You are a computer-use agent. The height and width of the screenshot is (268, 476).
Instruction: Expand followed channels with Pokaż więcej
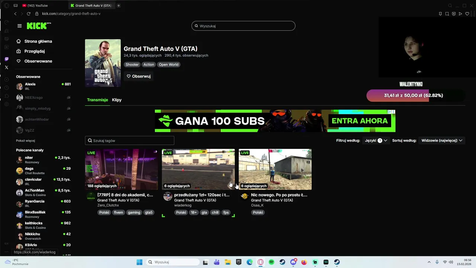25,141
